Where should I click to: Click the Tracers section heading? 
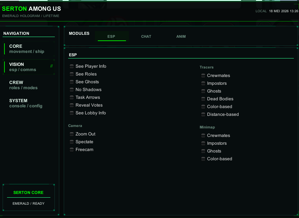pos(206,67)
